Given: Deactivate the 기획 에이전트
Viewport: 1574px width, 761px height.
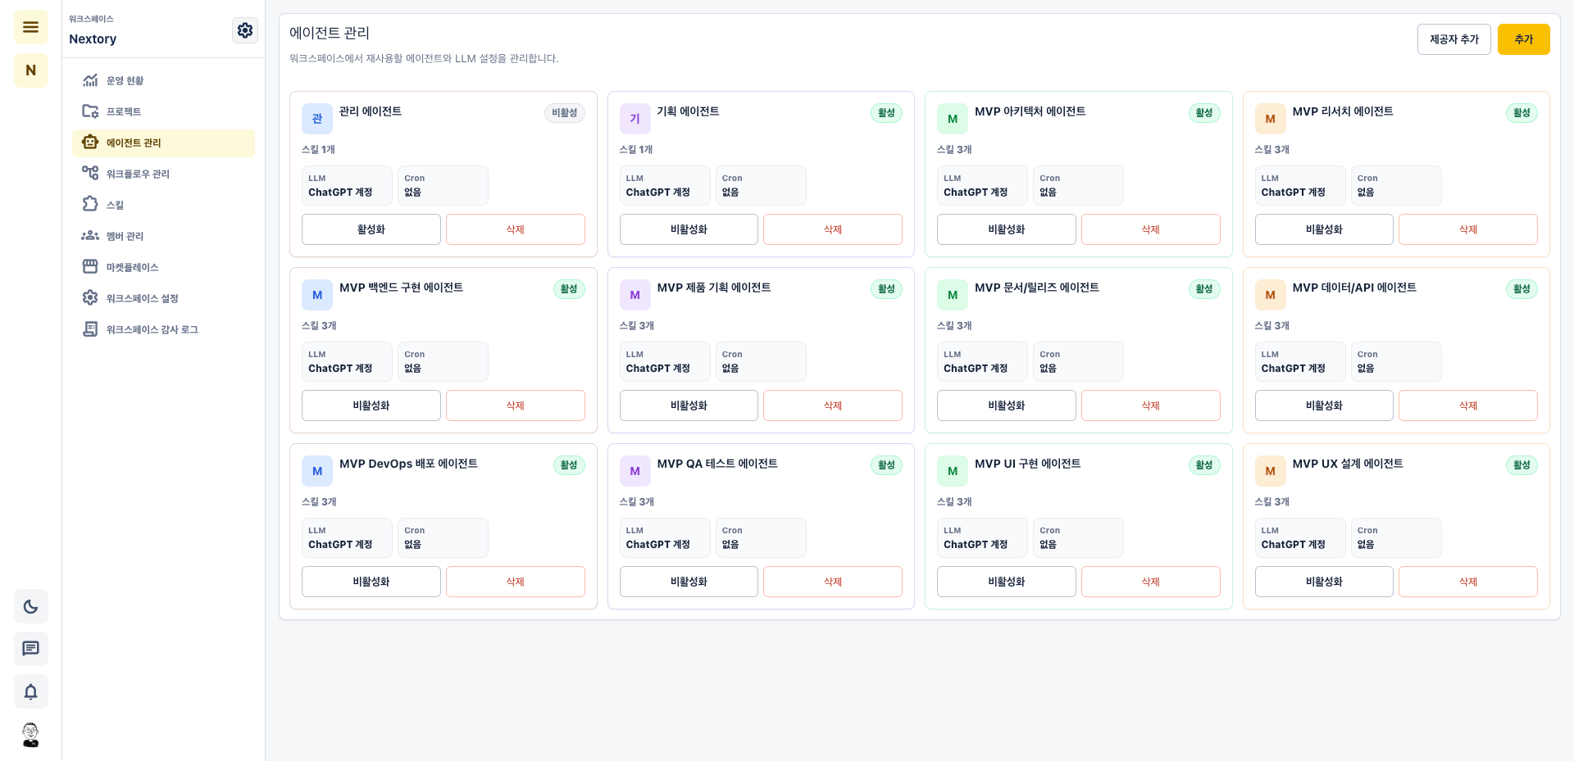Looking at the screenshot, I should pos(689,229).
